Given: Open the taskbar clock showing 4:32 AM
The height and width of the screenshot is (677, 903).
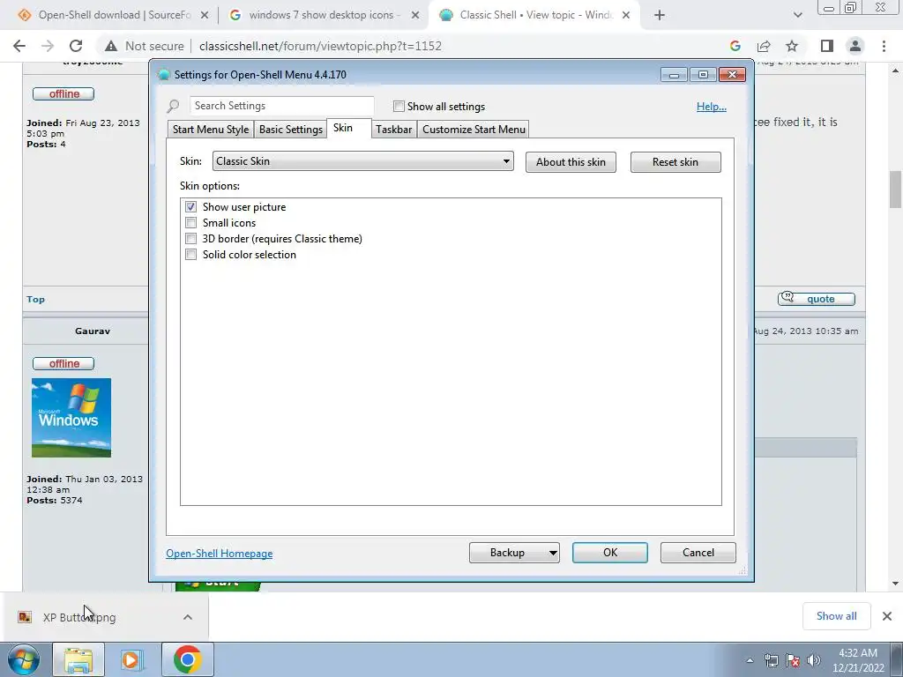Looking at the screenshot, I should pyautogui.click(x=858, y=660).
